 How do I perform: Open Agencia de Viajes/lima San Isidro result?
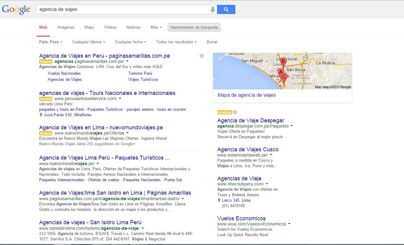point(115,193)
